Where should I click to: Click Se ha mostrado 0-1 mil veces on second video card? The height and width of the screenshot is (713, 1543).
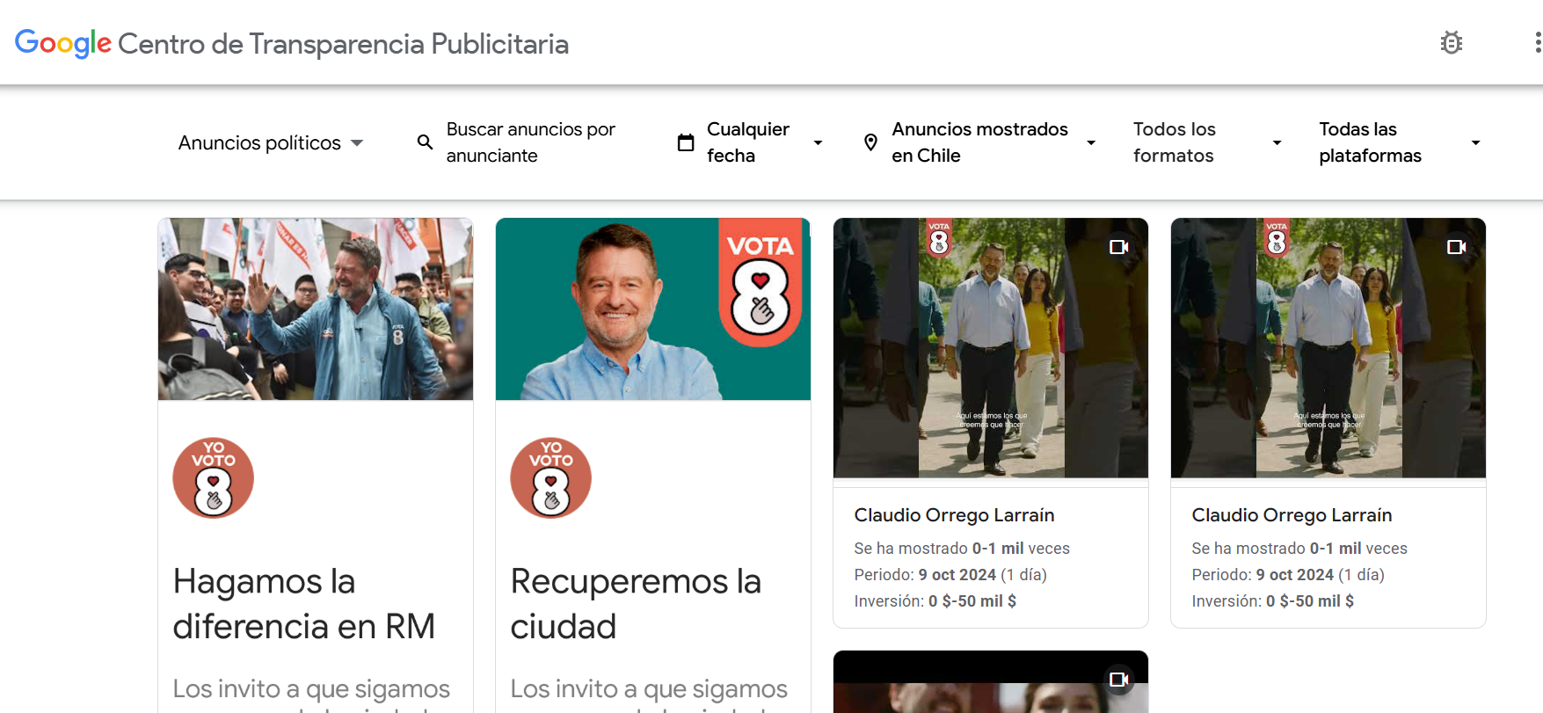click(x=1299, y=549)
